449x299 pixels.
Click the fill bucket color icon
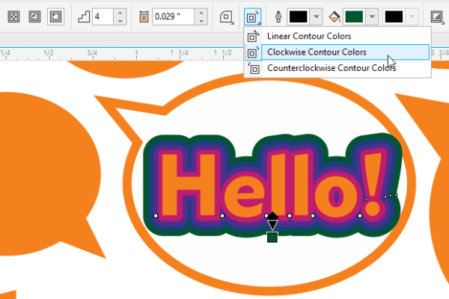[x=335, y=15]
